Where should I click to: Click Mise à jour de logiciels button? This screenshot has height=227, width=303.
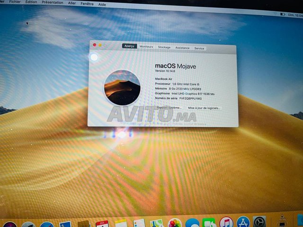coord(204,108)
